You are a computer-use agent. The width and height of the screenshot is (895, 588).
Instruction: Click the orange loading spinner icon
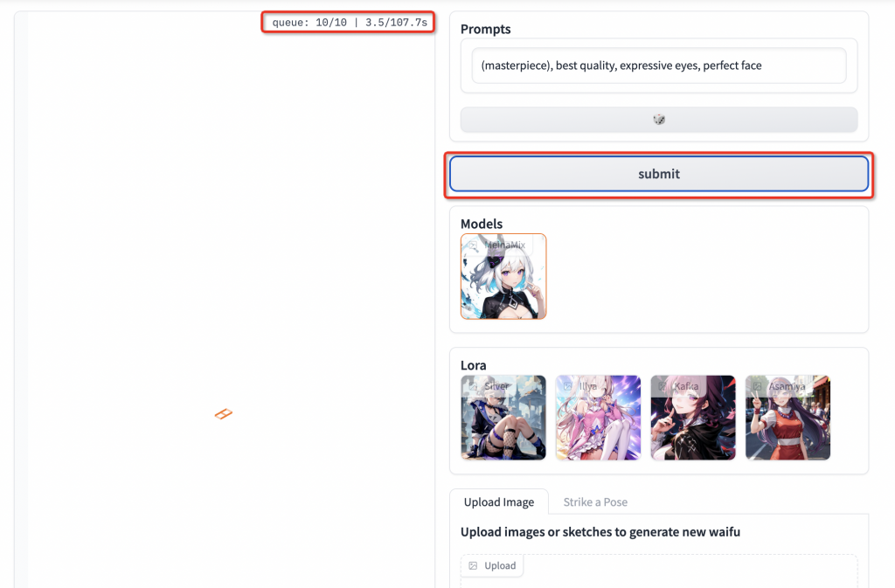(224, 413)
